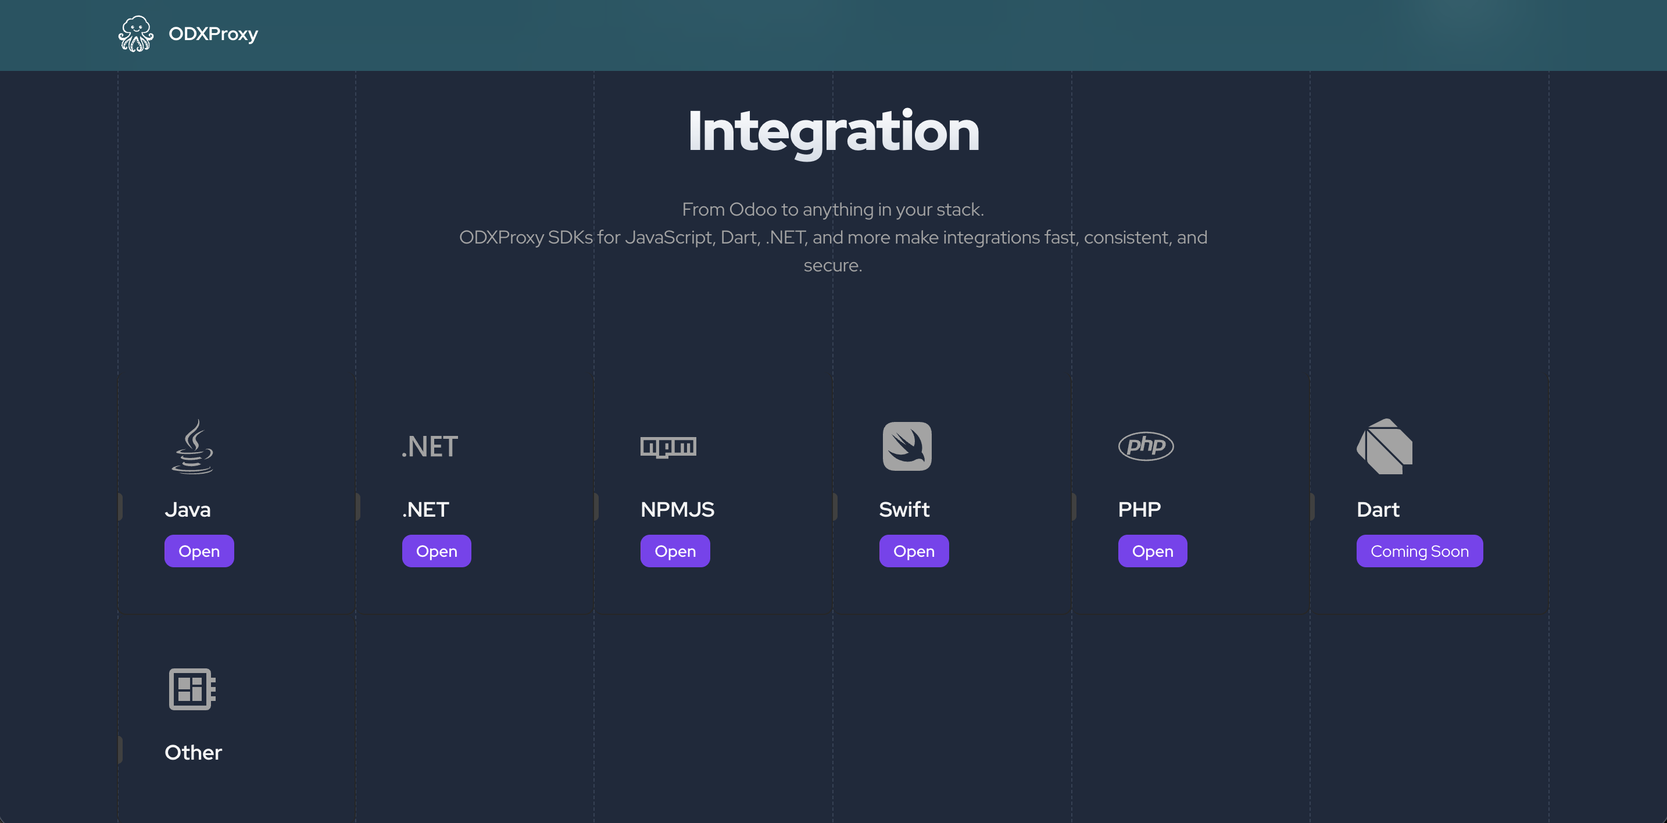The image size is (1667, 823).
Task: Click the Coming Soon button under Dart
Action: [1419, 550]
